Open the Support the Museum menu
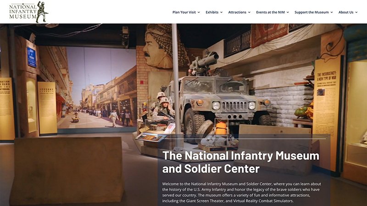 311,12
